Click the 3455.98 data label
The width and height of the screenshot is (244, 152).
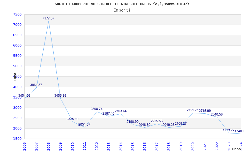[x=60, y=95]
